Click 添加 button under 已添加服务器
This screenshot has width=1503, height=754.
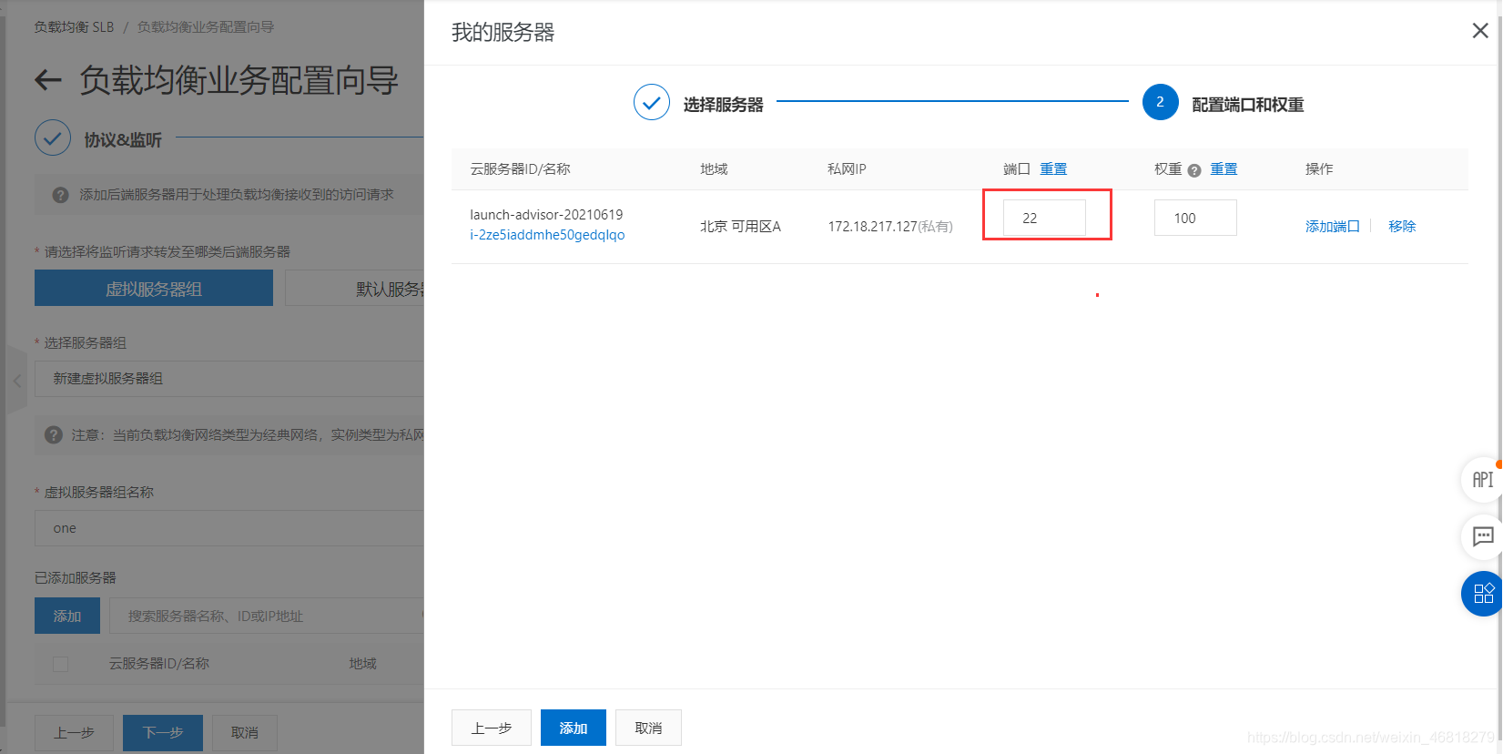coord(67,616)
